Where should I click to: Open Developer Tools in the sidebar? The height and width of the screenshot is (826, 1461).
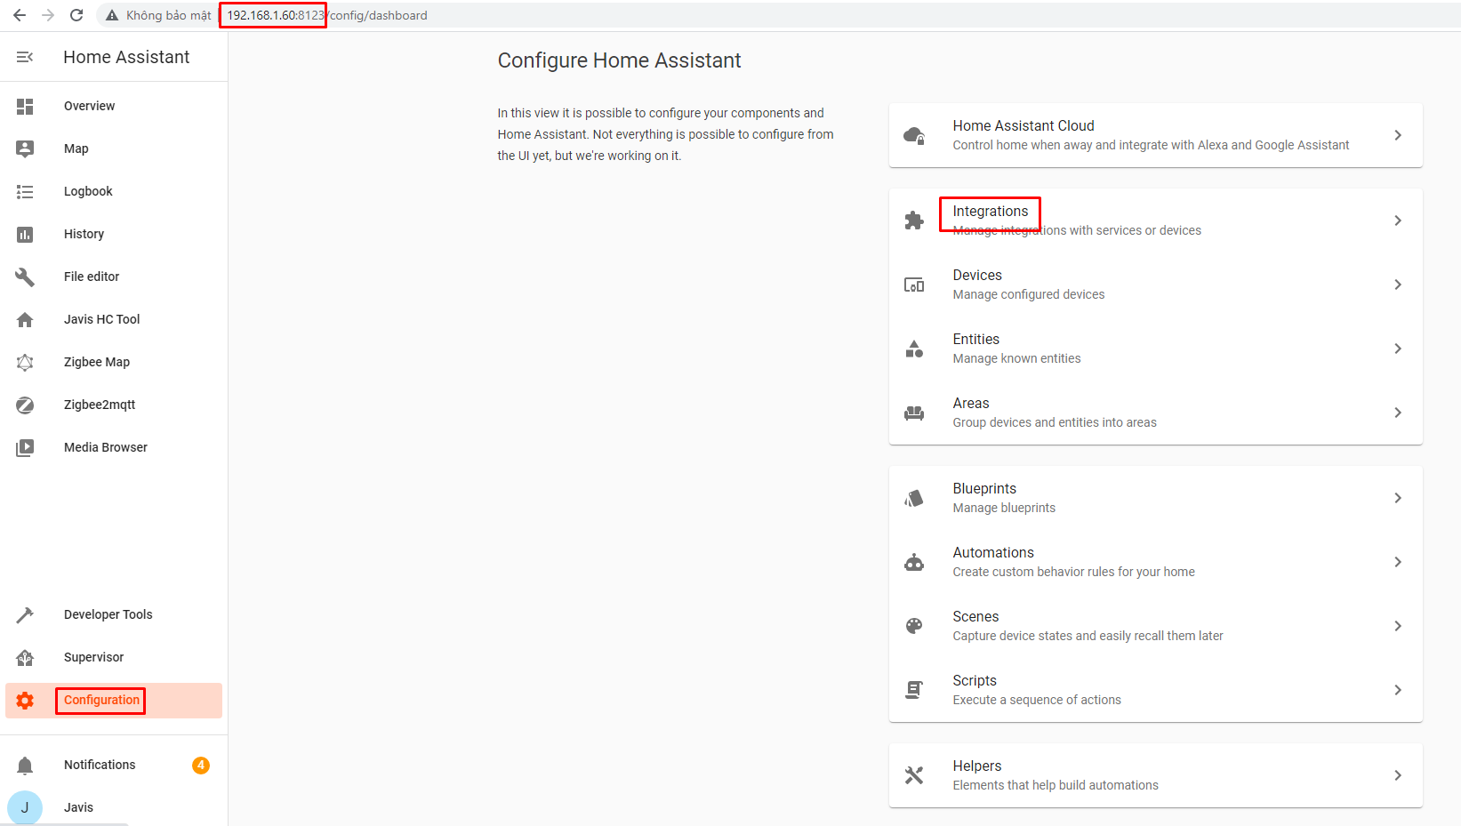114,614
